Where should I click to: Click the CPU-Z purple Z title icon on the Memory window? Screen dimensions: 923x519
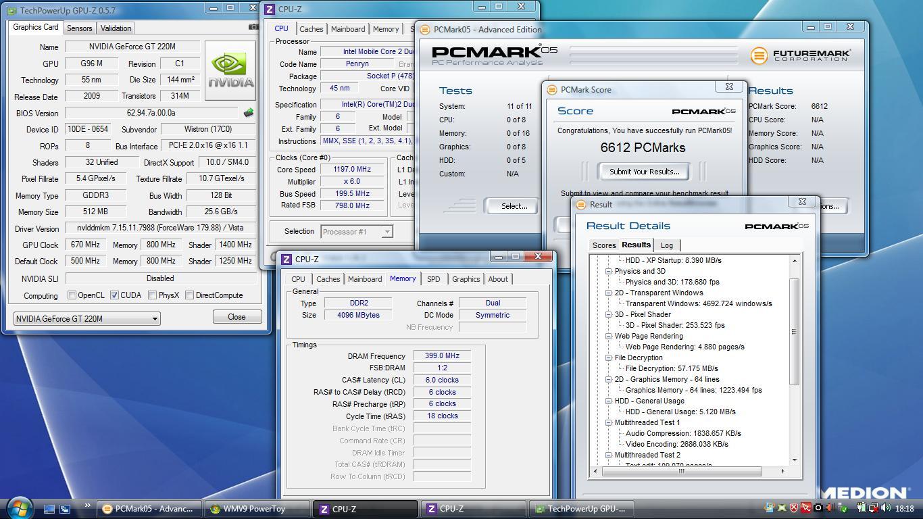tap(286, 259)
